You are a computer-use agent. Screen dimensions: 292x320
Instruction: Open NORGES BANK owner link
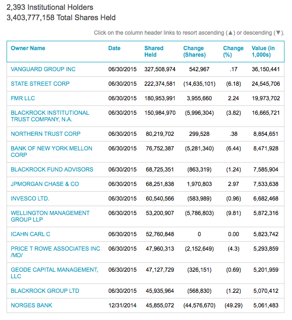click(31, 305)
